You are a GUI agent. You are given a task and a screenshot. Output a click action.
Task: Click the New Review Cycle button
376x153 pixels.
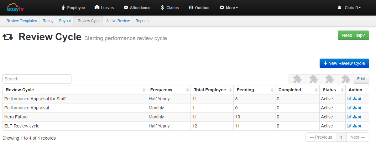pos(344,63)
